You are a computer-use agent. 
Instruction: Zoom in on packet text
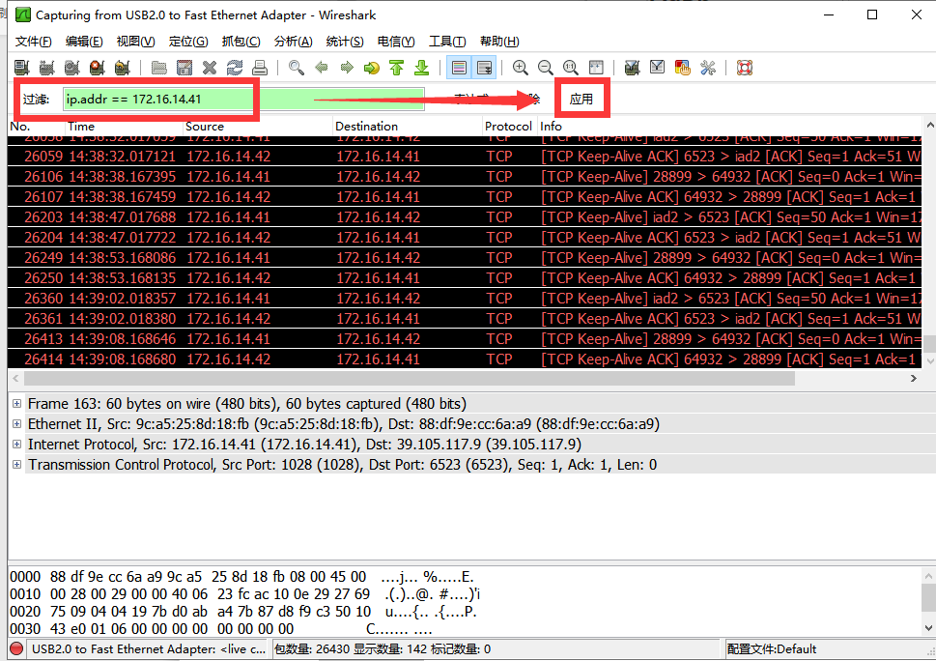pyautogui.click(x=521, y=68)
